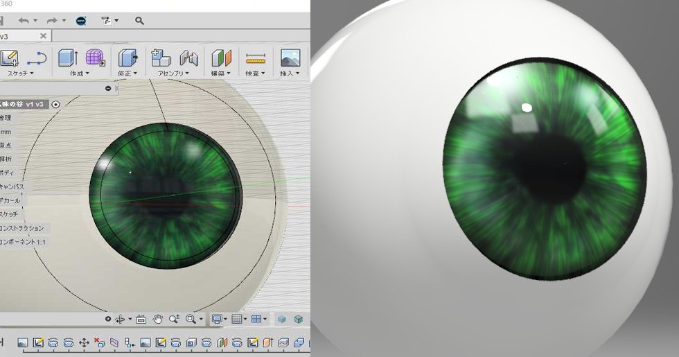Click the purple Create Form icon

pyautogui.click(x=96, y=58)
